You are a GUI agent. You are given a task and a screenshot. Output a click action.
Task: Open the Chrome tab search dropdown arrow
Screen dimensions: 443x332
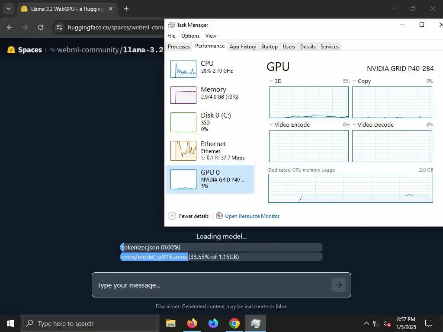[9, 9]
